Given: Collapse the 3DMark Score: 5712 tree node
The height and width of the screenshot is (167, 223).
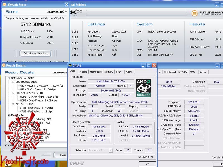Looking at the screenshot, I should coord(9,78).
